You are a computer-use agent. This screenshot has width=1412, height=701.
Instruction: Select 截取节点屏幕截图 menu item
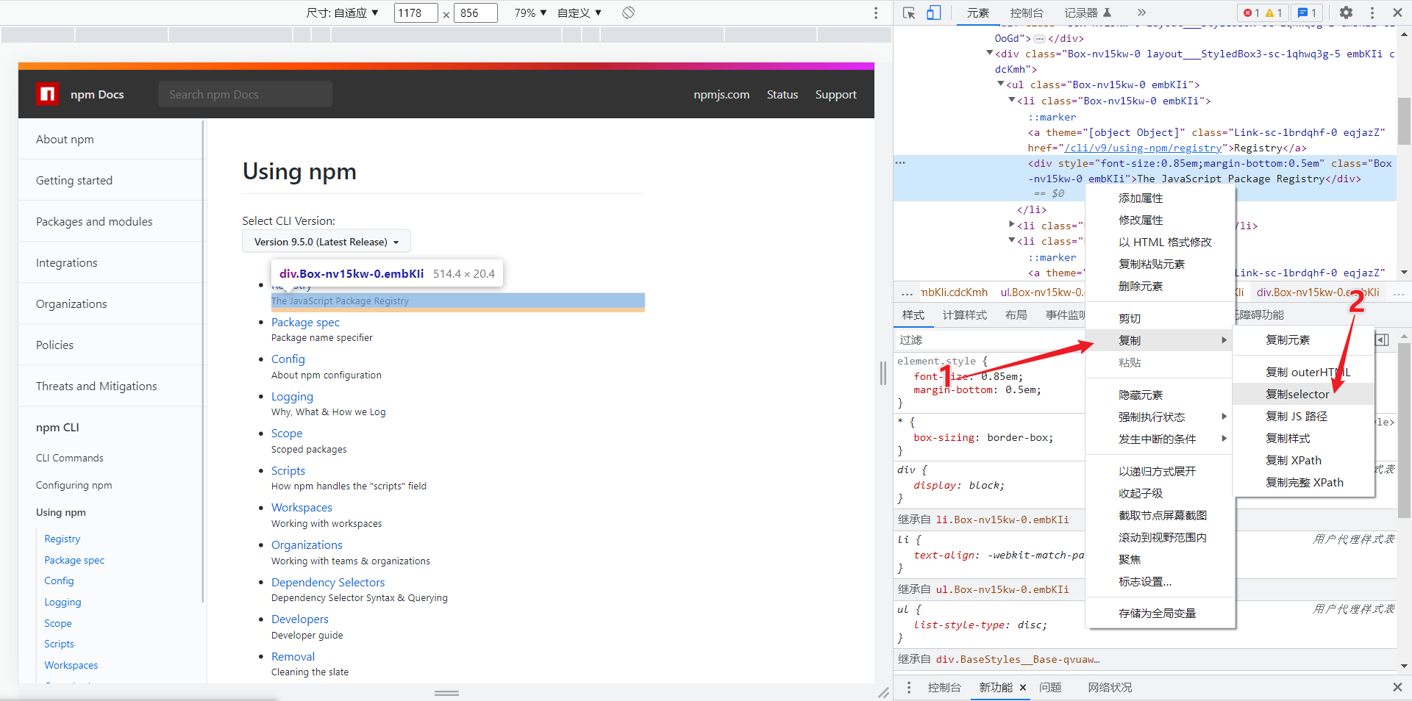1160,516
